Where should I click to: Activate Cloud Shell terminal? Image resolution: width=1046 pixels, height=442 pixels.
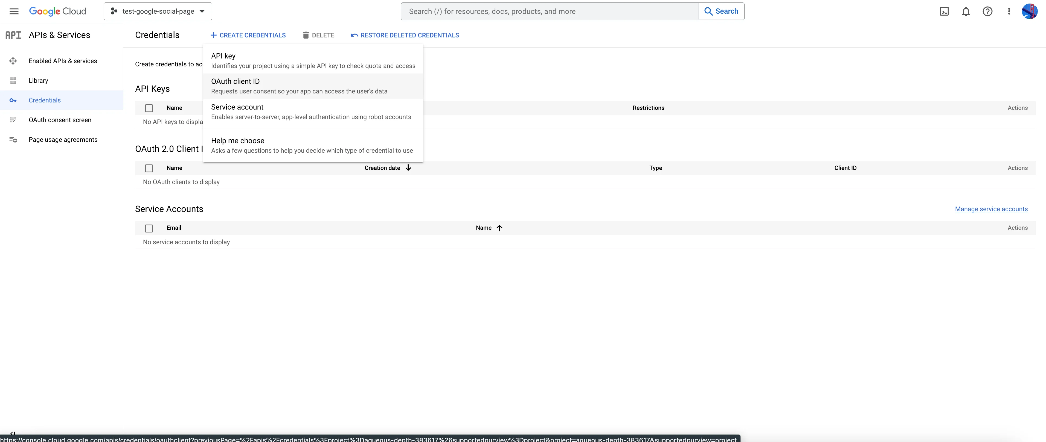click(x=944, y=11)
